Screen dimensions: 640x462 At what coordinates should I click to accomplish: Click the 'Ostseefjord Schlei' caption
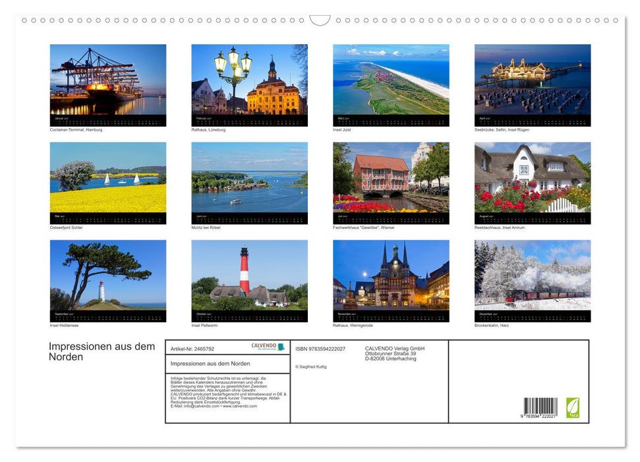point(66,227)
